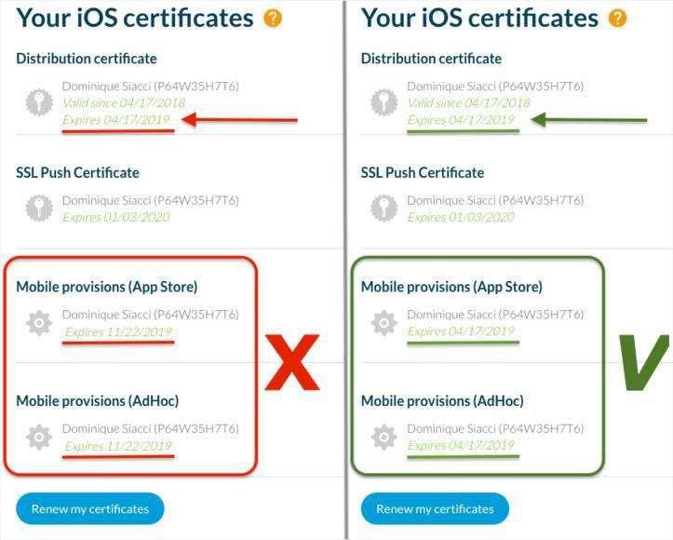673x540 pixels.
Task: Click left 'Expires 01/03/2020' SSL certificate text
Action: click(116, 217)
